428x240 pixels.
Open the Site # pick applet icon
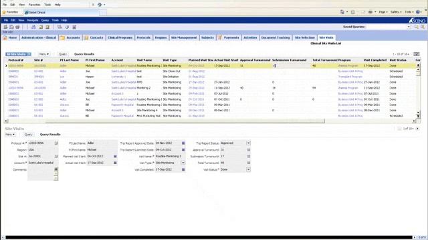click(56, 157)
